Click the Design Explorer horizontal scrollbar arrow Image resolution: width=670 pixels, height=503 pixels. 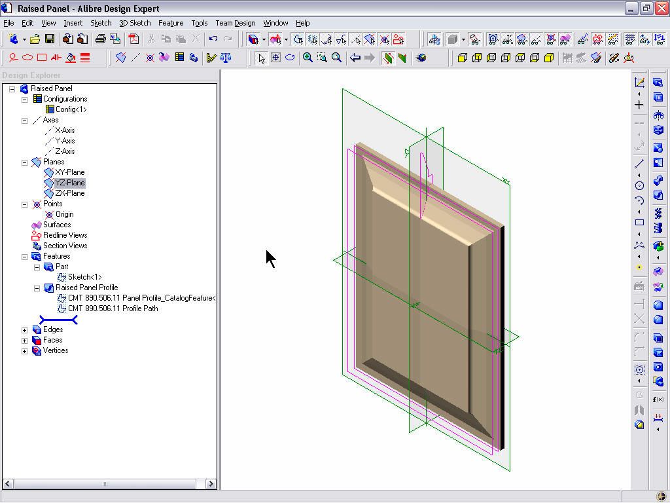tap(211, 484)
